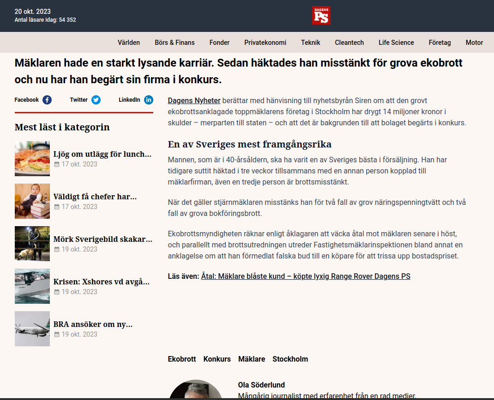This screenshot has height=400, width=494.
Task: Follow the Dagens Nyheter source link
Action: point(194,100)
